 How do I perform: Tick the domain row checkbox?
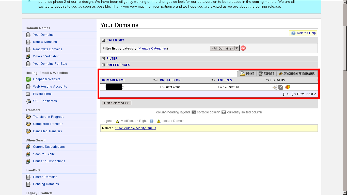pos(104,87)
